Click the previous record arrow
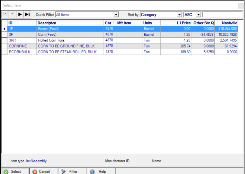Screen dimensions: 245x174 pos(13,14)
